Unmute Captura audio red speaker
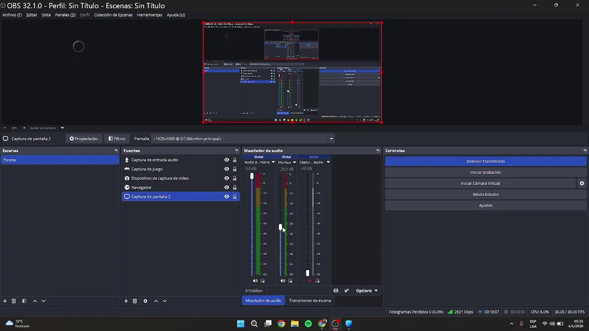Image resolution: width=589 pixels, height=331 pixels. (x=310, y=281)
